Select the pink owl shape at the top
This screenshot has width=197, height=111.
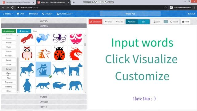pyautogui.click(x=76, y=39)
